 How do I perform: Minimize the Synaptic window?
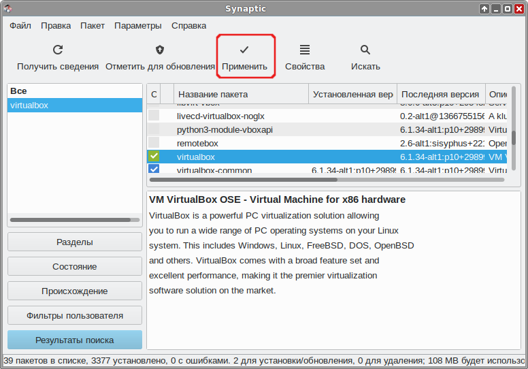coord(496,9)
